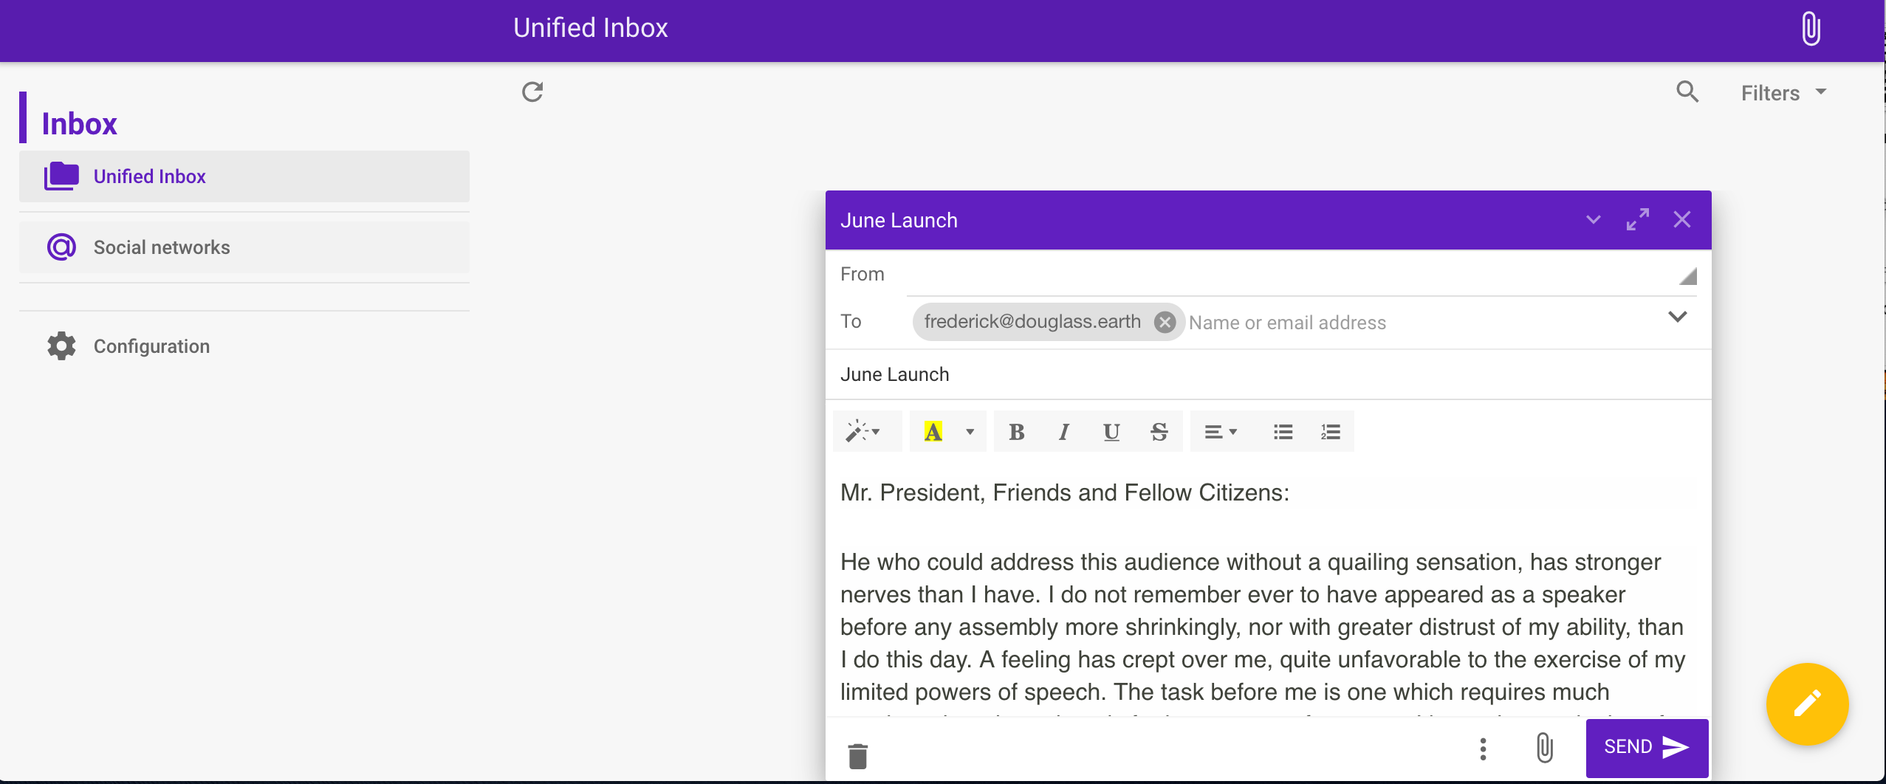Attach a file using the composer paperclip
The image size is (1886, 784).
pos(1544,748)
